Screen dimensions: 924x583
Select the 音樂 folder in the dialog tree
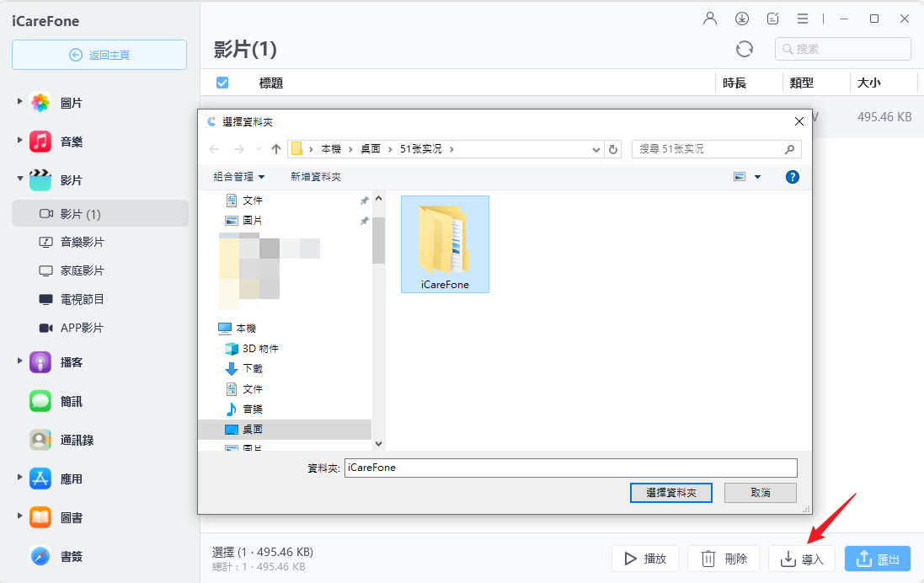point(244,409)
